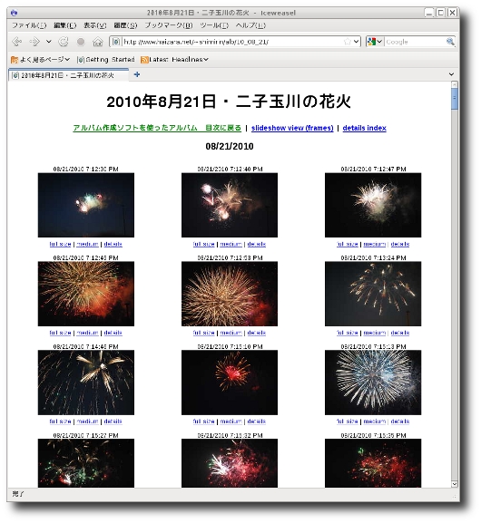Click the Getting Started bookmark

(x=106, y=60)
